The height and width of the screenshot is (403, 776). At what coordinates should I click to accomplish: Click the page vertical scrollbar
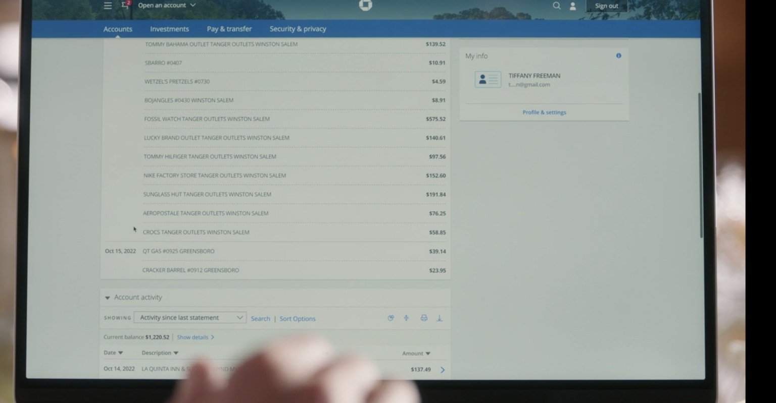click(x=701, y=166)
